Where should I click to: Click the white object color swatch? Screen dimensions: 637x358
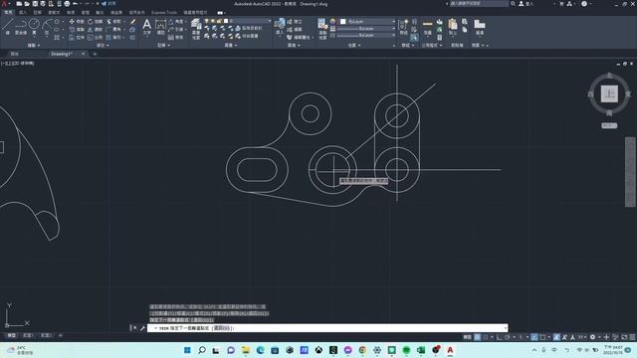point(342,21)
